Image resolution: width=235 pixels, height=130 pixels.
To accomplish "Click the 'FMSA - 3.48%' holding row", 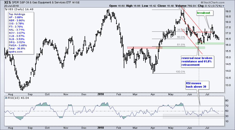I will (18, 45).
